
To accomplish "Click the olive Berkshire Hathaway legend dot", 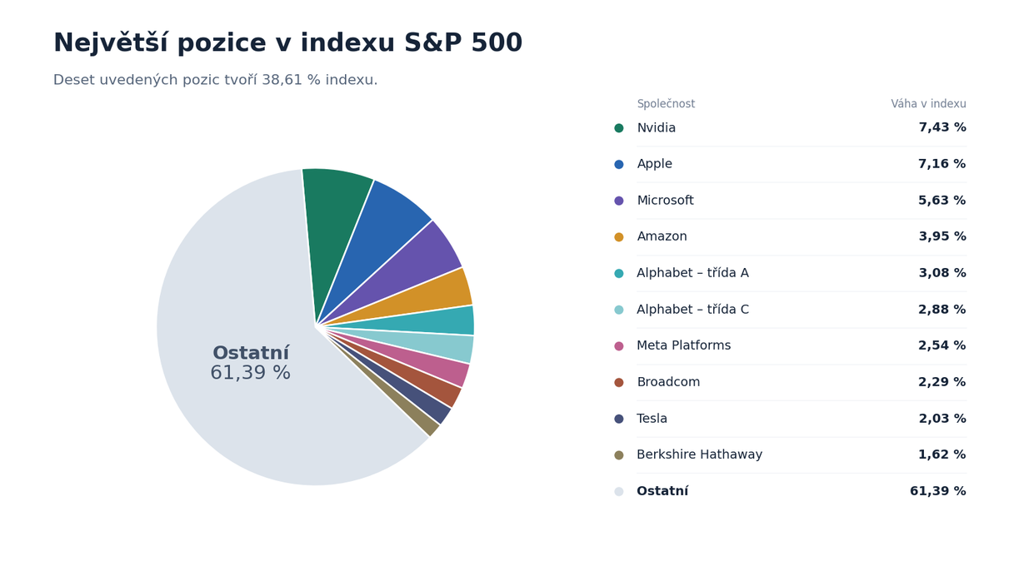I will coord(619,455).
